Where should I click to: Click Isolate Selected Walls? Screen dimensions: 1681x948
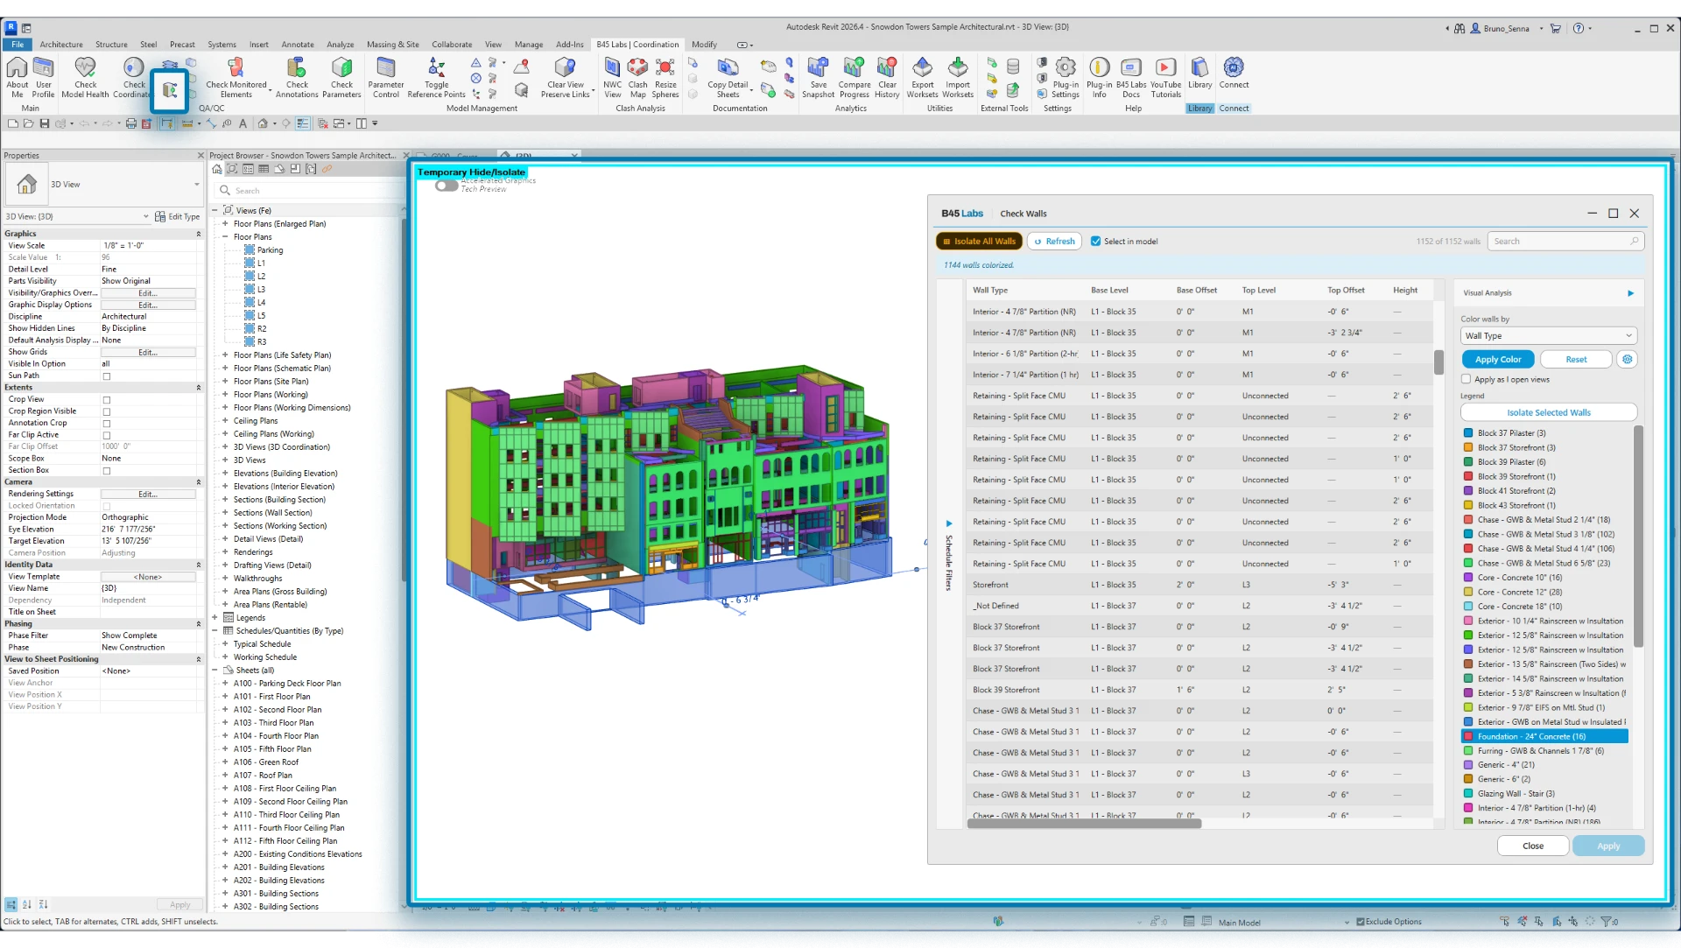coord(1548,412)
